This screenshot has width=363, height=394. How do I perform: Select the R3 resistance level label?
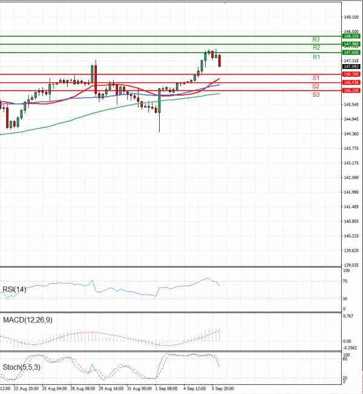point(316,39)
